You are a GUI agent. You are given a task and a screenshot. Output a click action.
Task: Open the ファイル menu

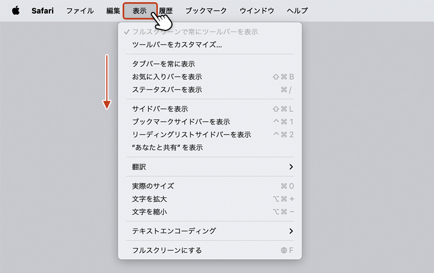point(80,11)
